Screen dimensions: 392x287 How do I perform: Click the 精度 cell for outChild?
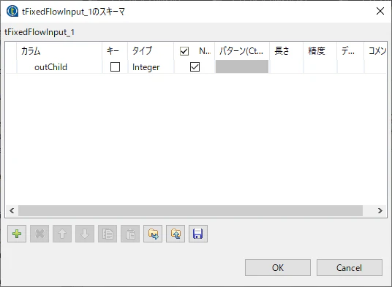(x=320, y=67)
